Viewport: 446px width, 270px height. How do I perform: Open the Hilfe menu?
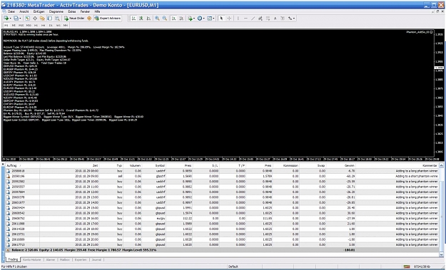[x=97, y=11]
